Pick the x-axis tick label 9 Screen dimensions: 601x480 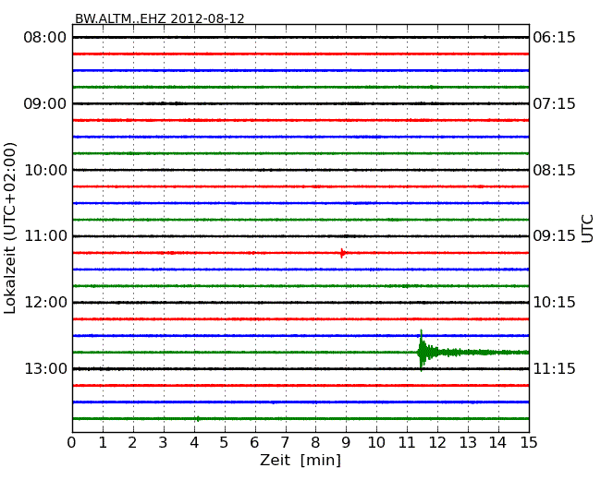tap(346, 442)
